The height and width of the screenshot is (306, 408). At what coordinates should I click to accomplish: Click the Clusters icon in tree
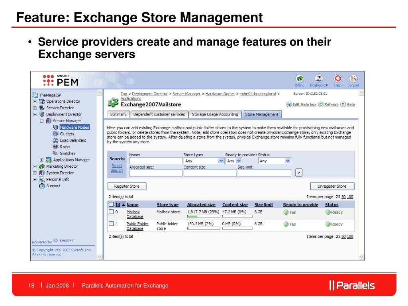[55, 134]
